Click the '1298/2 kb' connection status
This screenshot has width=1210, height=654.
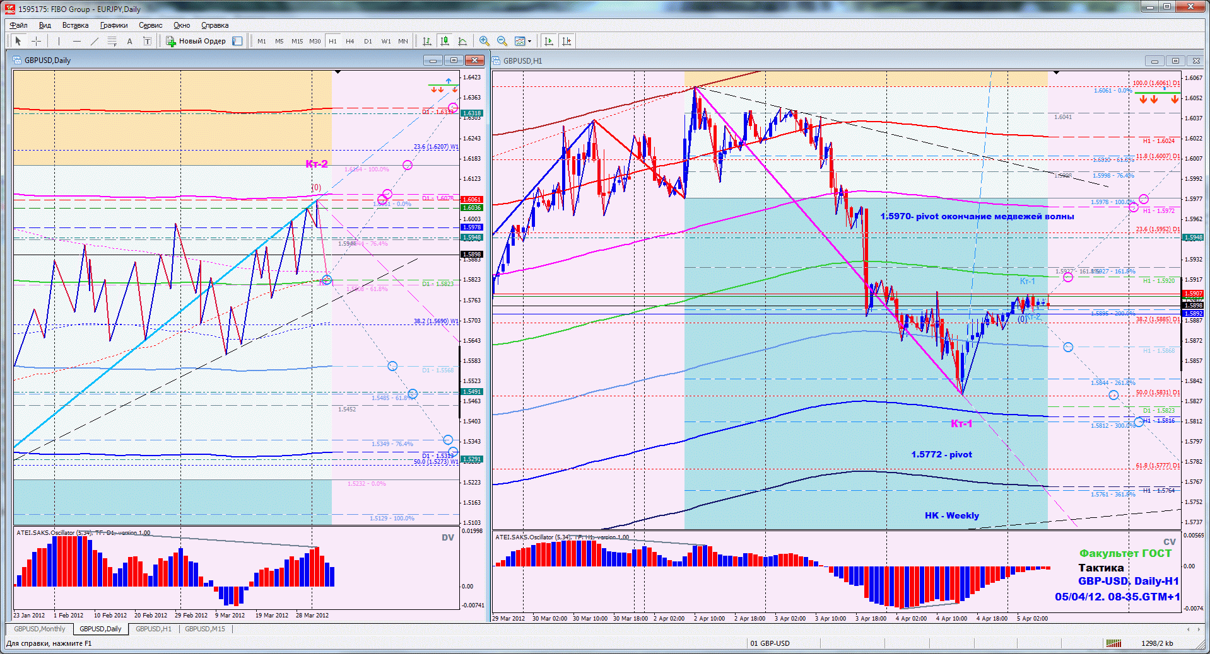(x=1157, y=643)
